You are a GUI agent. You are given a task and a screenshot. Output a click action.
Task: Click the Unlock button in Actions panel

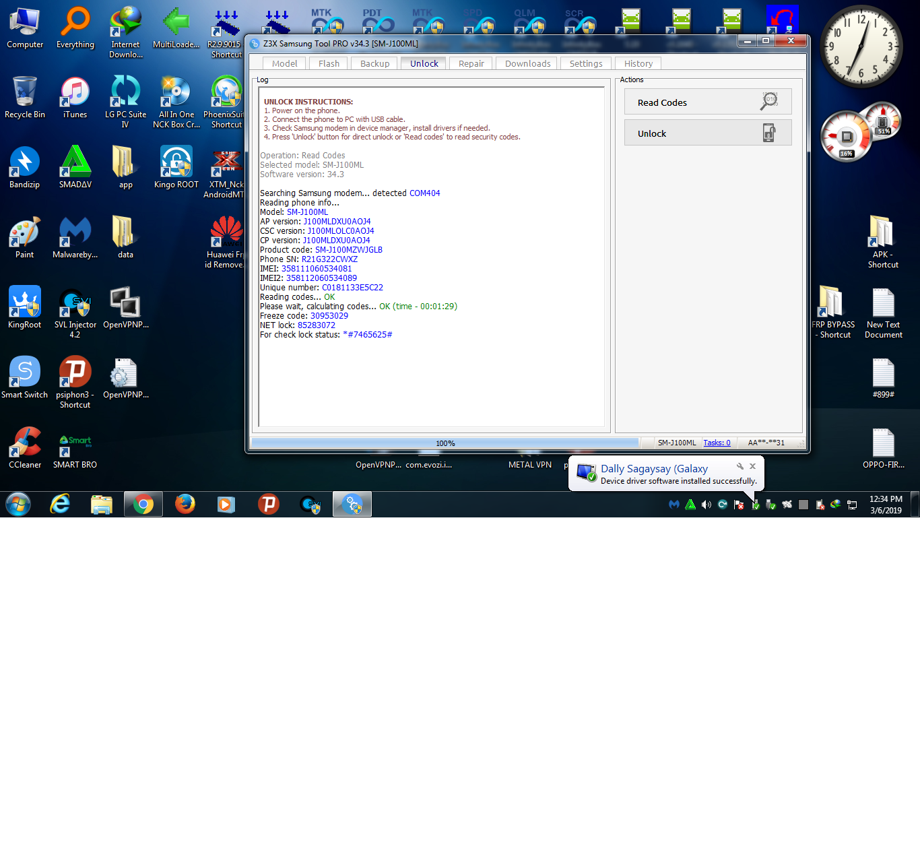[x=708, y=133]
